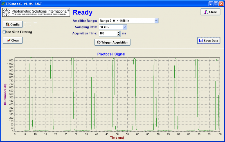The width and height of the screenshot is (225, 142).
Task: Click the floppy disk icon on Save Data
Action: [201, 41]
